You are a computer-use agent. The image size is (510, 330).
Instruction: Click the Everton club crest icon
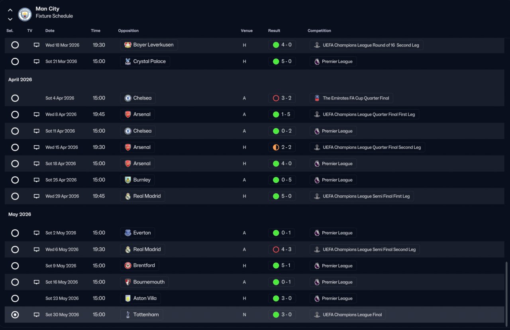coord(128,233)
